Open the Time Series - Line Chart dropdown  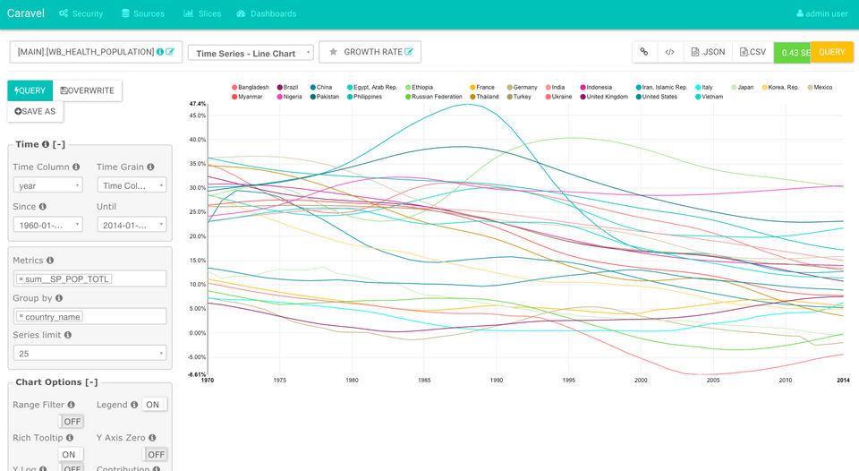tap(251, 53)
